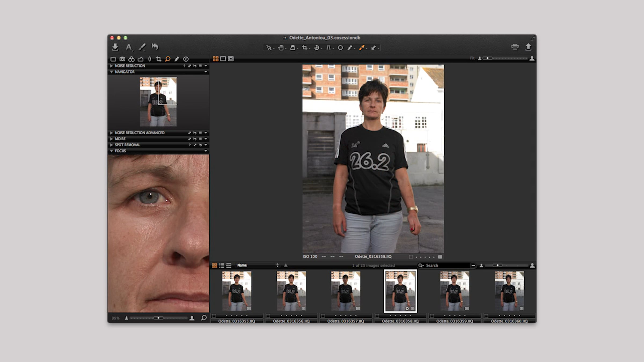Click the Undo arrow icon
644x362 pixels.
155,47
